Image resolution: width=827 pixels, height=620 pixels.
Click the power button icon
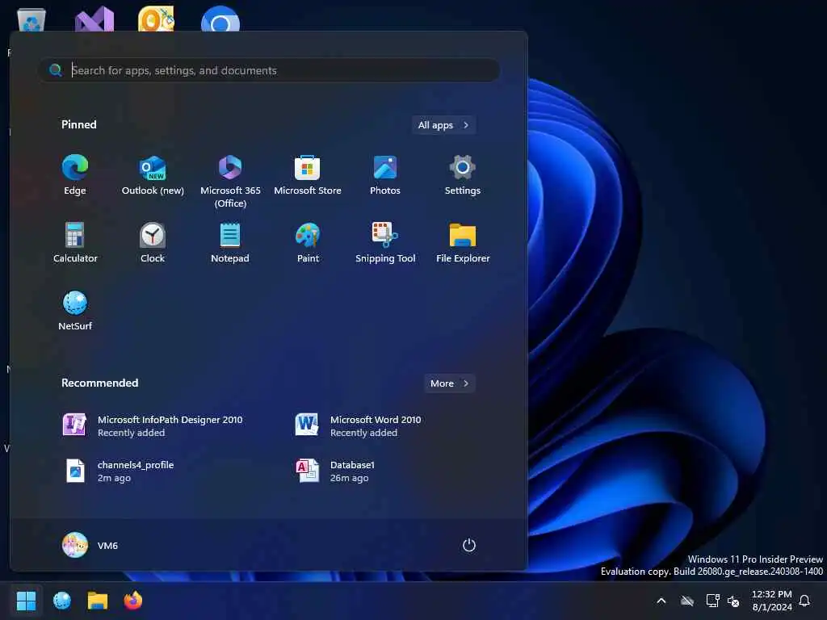click(x=469, y=545)
